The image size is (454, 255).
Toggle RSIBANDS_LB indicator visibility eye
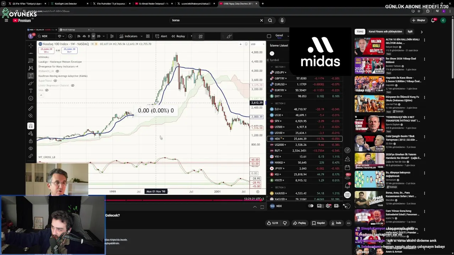57,71
